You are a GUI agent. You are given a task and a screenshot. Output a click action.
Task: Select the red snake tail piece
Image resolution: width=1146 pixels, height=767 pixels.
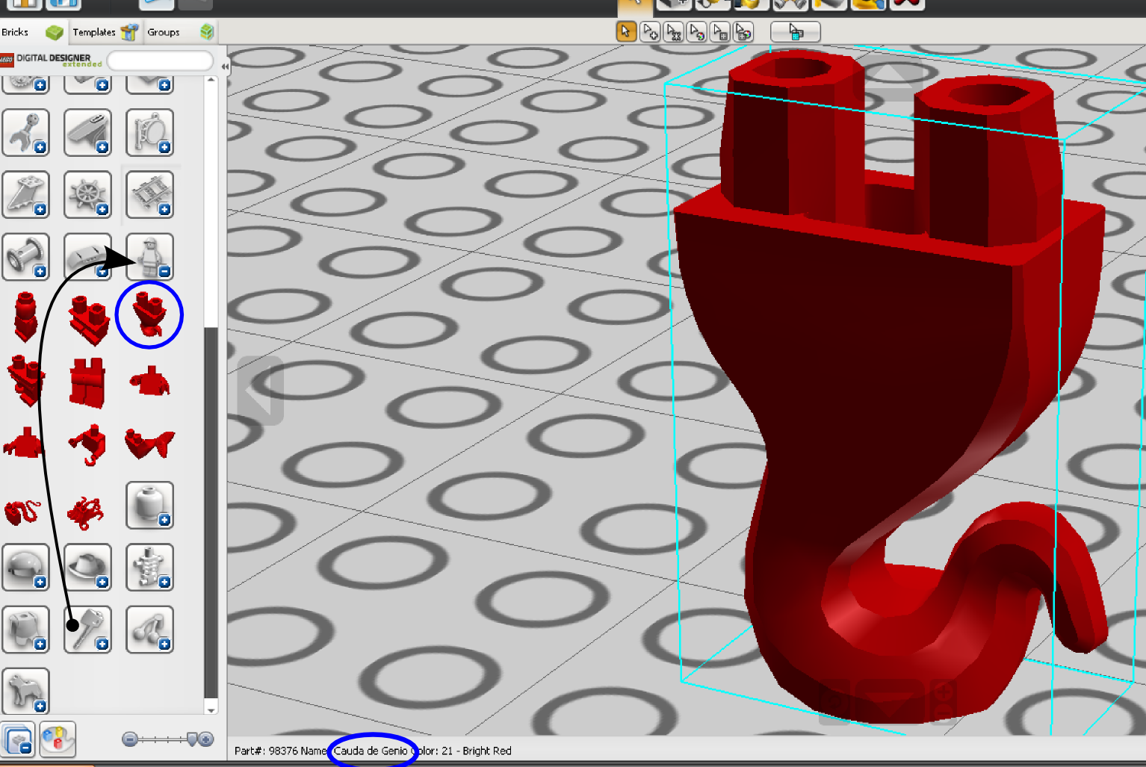22,512
